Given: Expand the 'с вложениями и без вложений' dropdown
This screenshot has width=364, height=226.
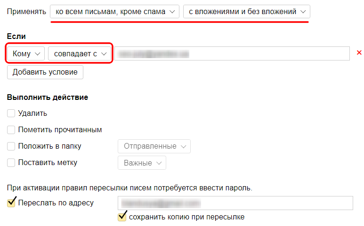Looking at the screenshot, I should [247, 12].
